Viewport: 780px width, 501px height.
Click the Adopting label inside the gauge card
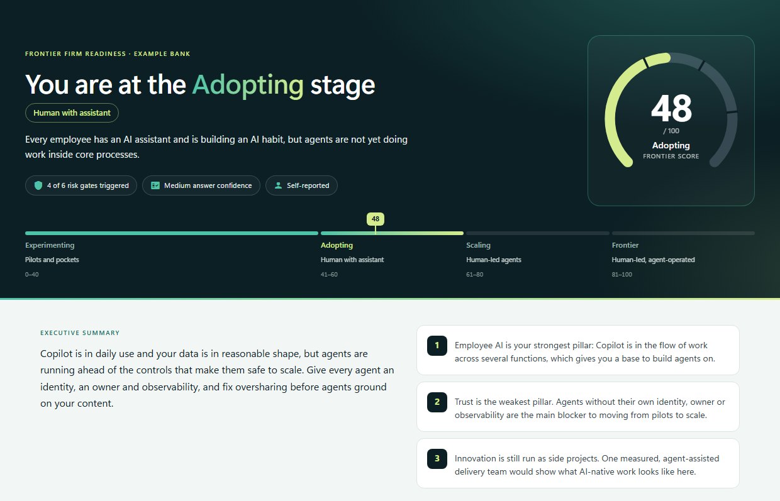(671, 145)
